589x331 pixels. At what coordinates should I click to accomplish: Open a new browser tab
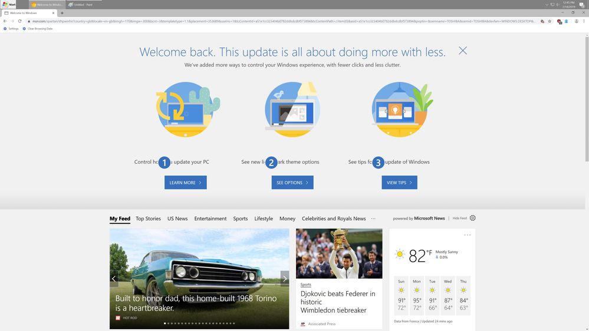pos(62,13)
